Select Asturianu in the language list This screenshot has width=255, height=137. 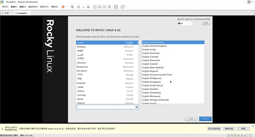(107, 63)
